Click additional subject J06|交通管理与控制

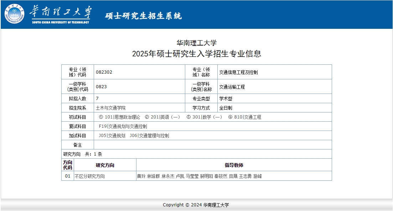[149, 136]
